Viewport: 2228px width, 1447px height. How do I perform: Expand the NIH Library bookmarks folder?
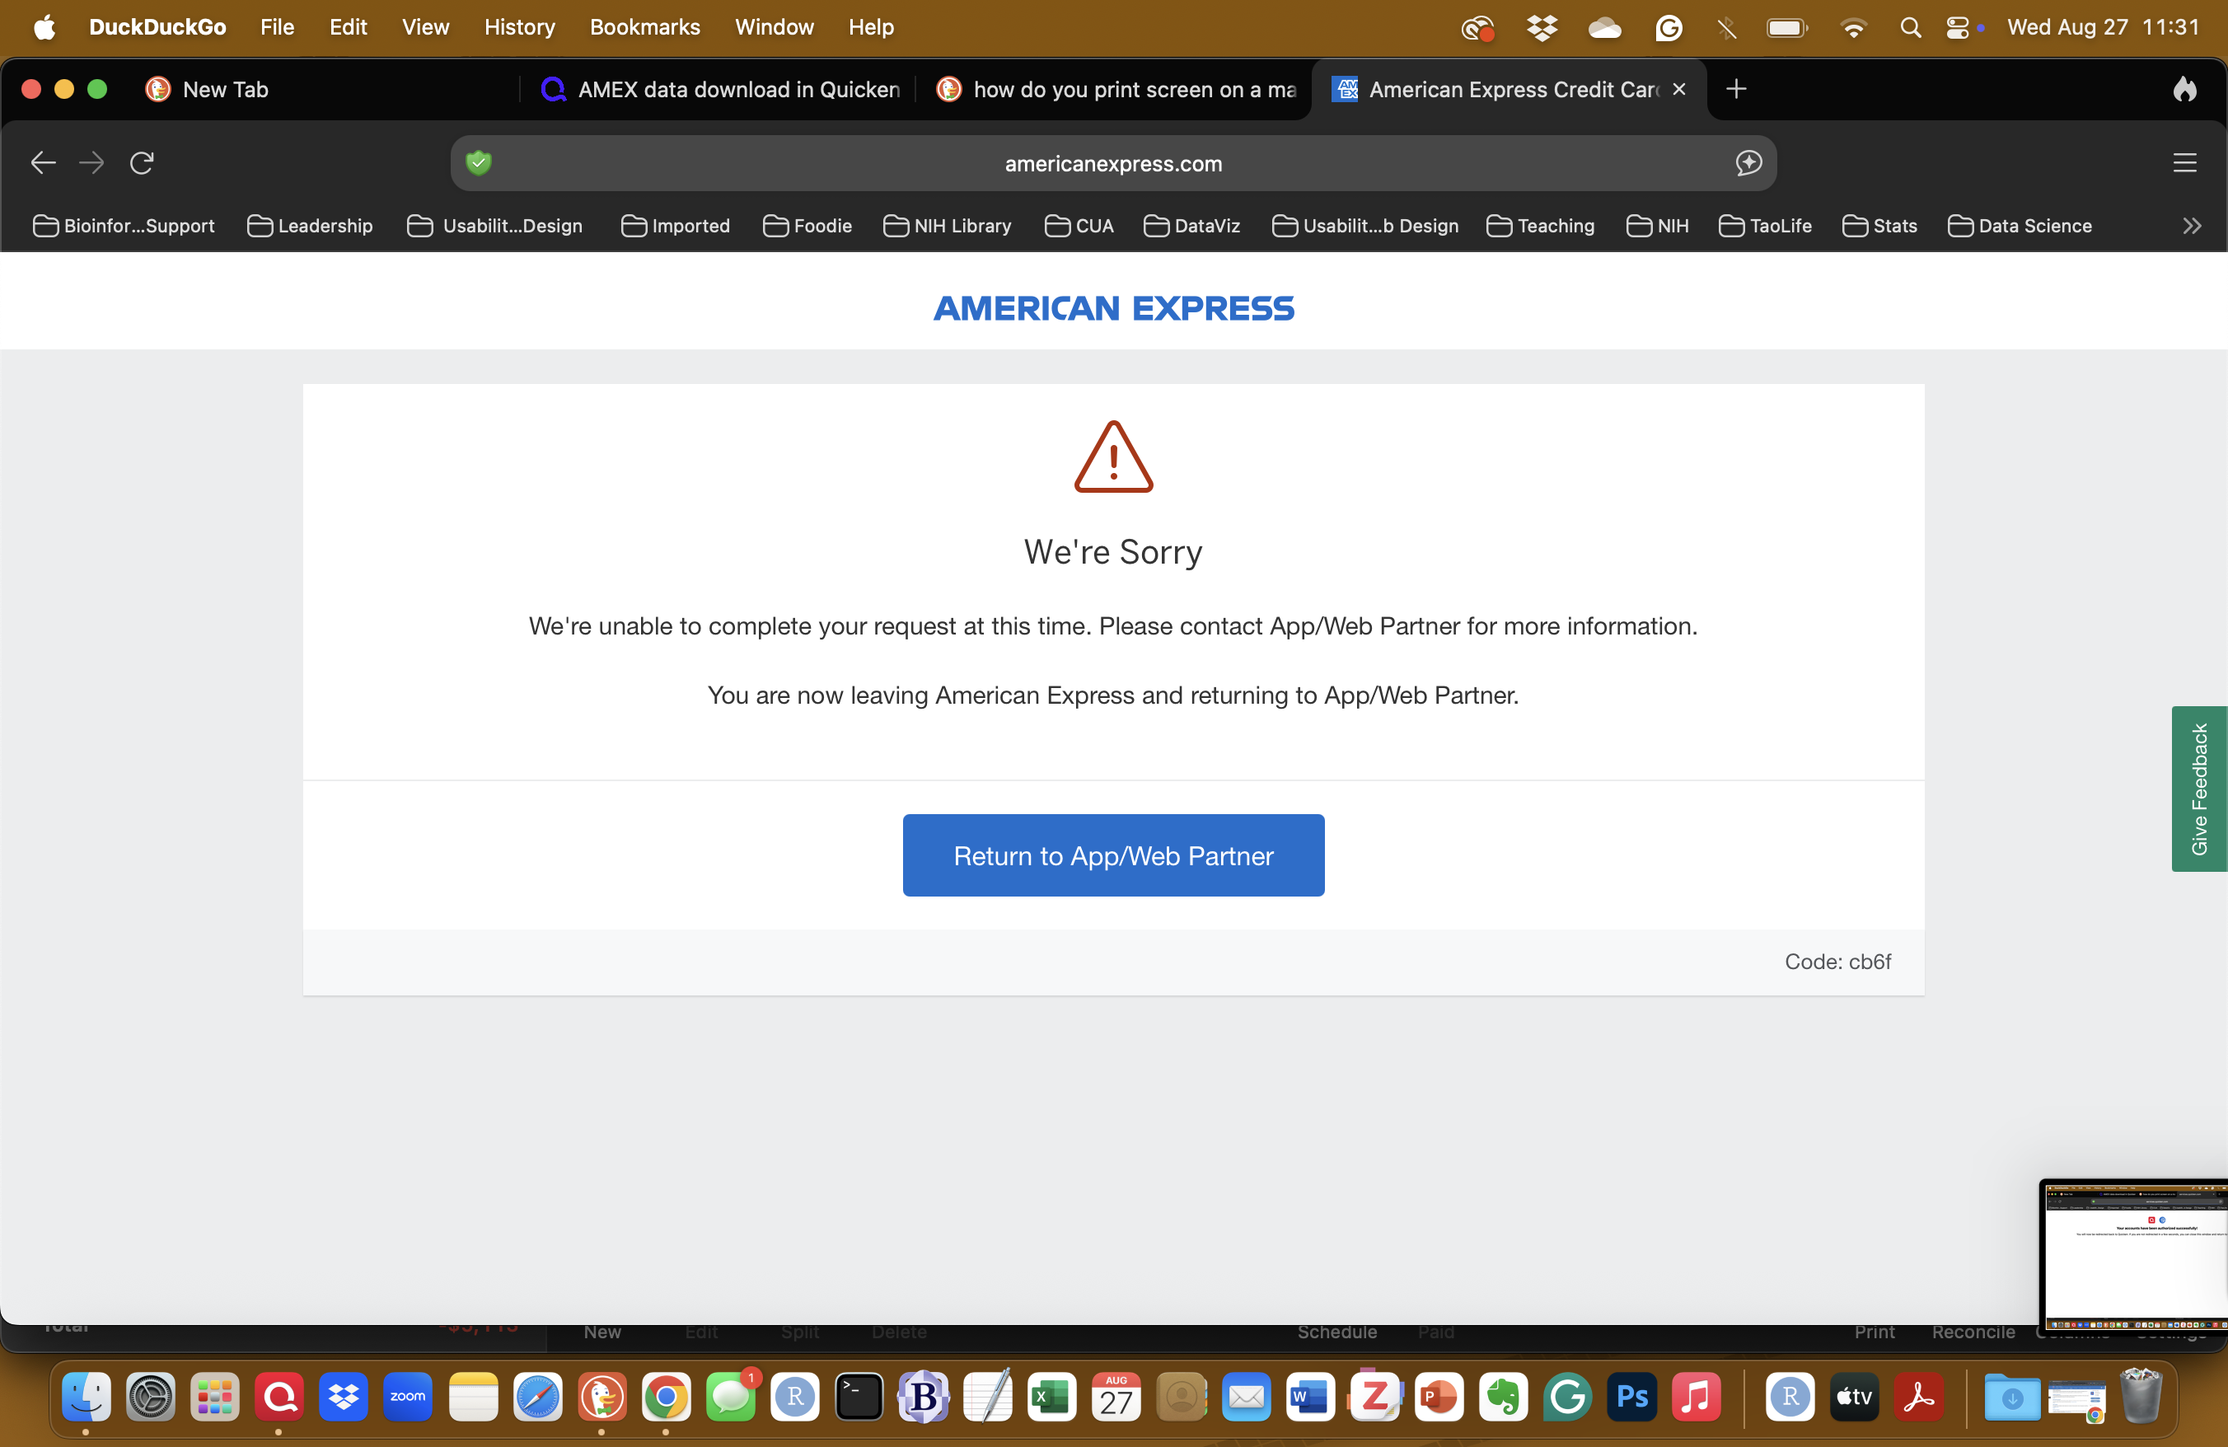(x=948, y=226)
